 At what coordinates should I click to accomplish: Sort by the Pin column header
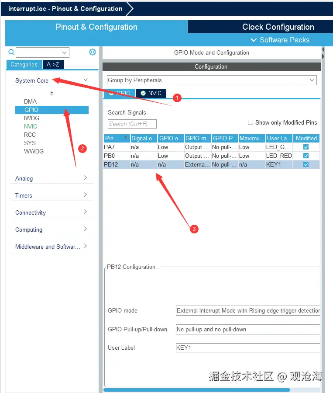pos(117,138)
